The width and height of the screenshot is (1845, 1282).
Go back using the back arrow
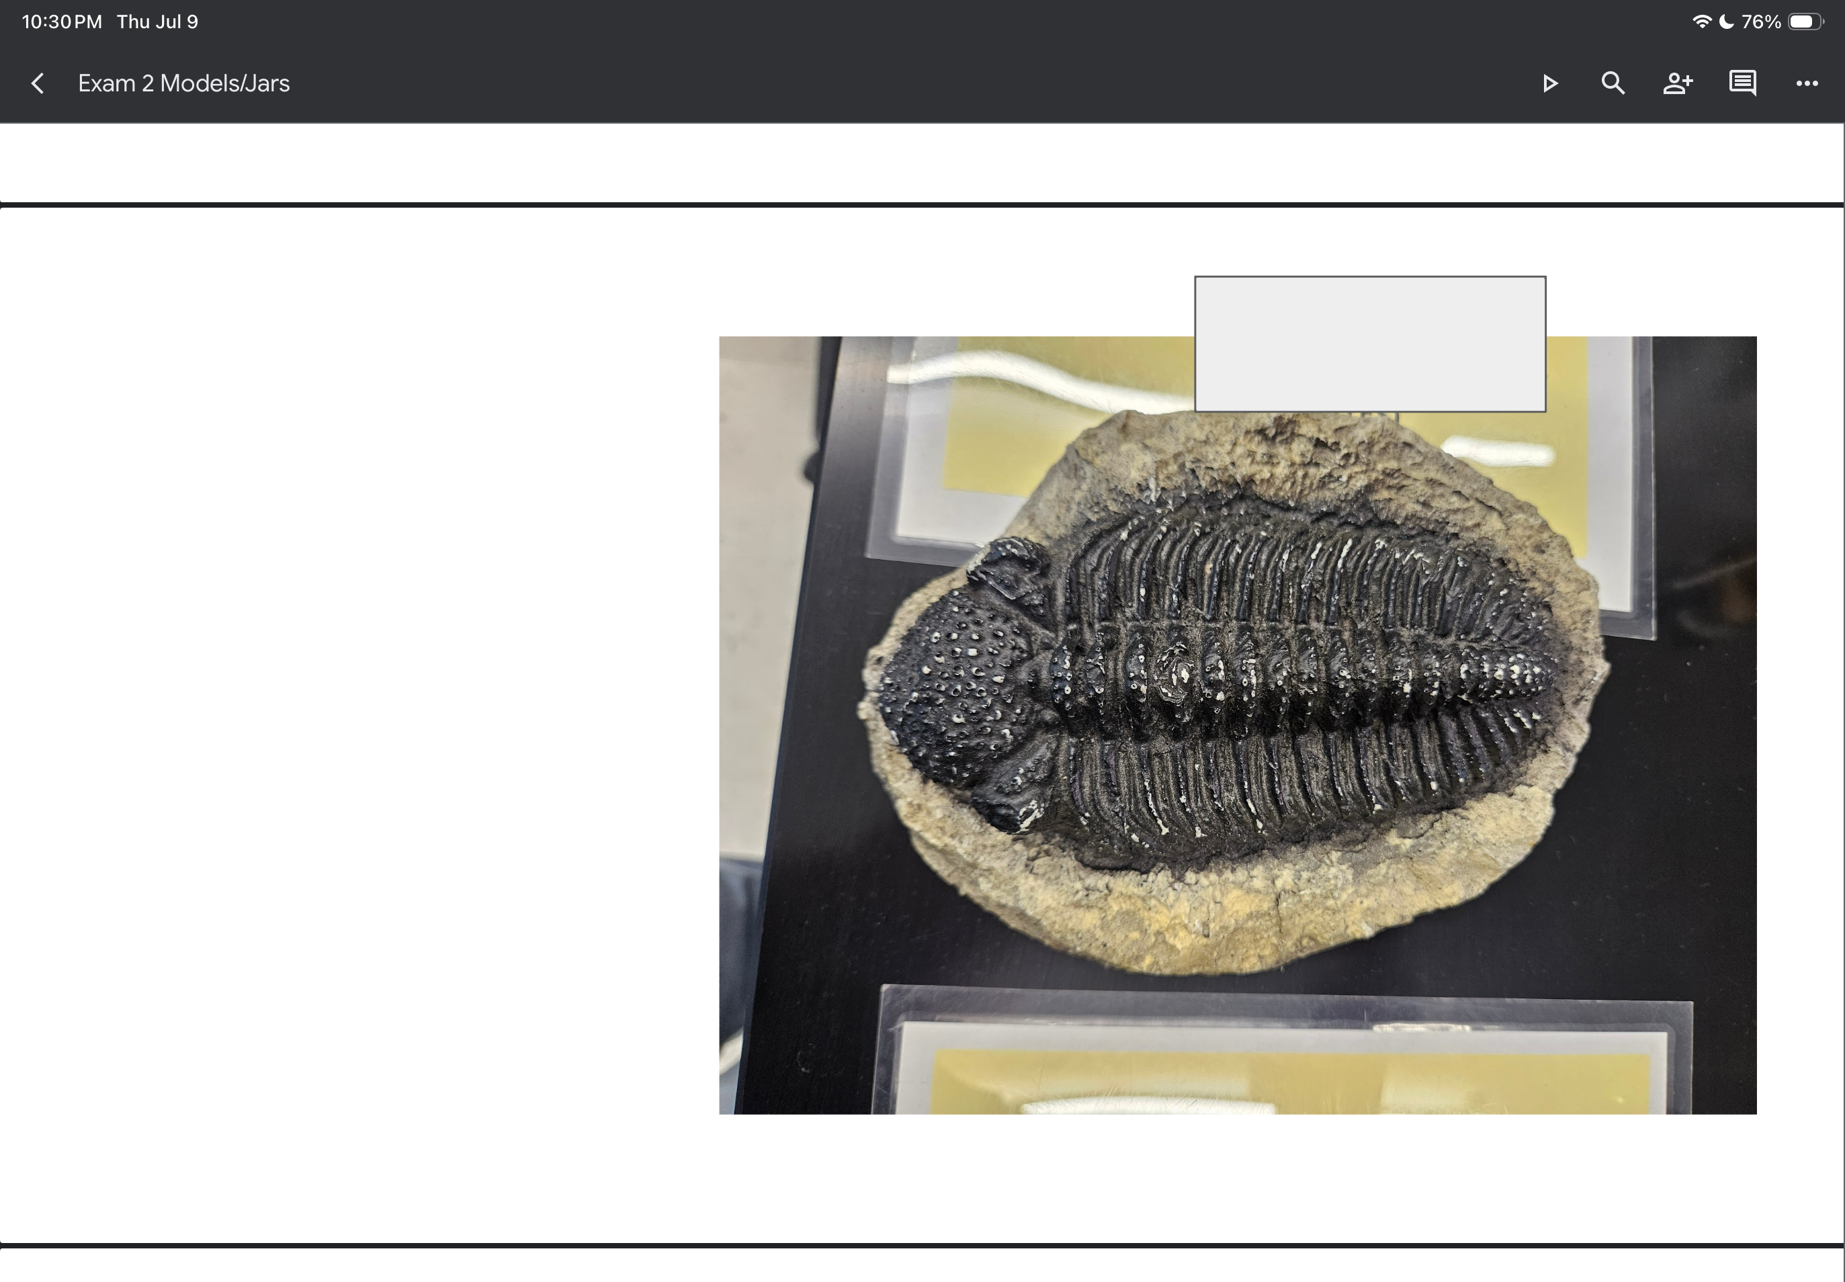pos(37,83)
